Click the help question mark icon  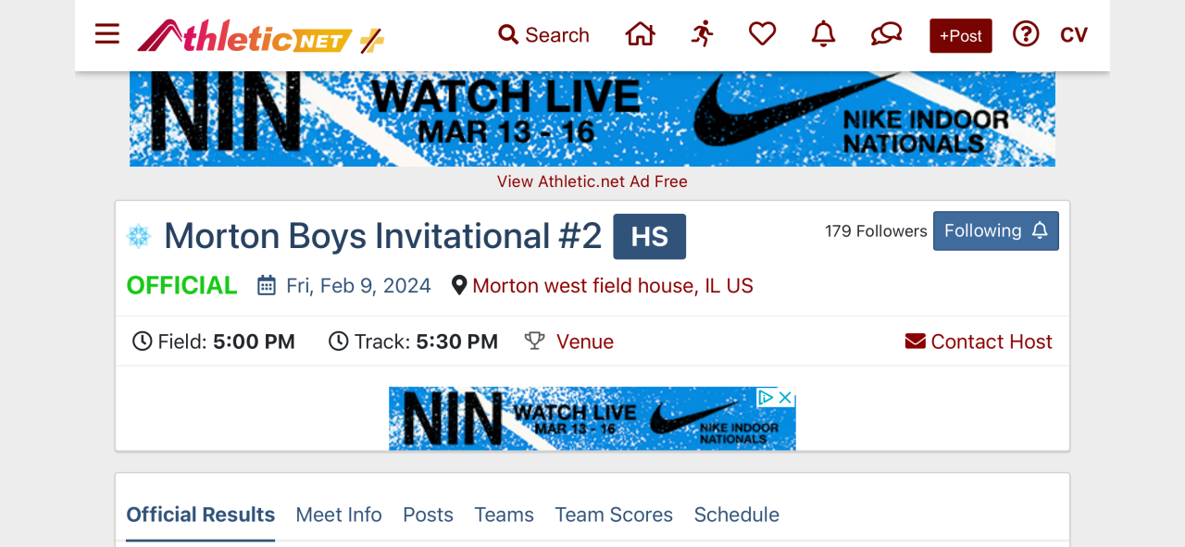[x=1026, y=35]
